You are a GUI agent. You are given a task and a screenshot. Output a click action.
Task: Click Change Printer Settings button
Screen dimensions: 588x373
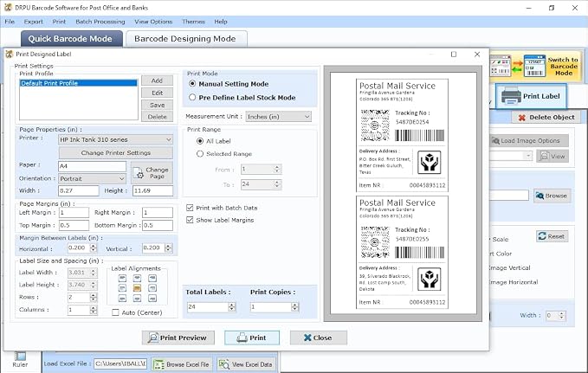tap(115, 153)
